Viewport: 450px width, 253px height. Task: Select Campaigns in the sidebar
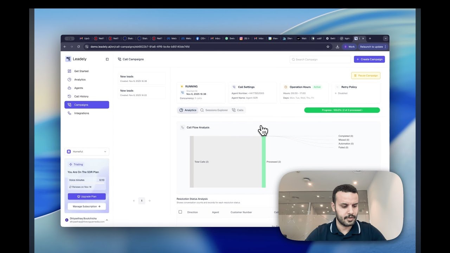point(86,105)
